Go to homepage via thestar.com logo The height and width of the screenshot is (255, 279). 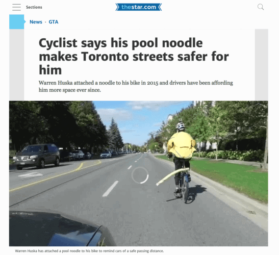(x=139, y=7)
